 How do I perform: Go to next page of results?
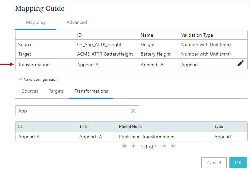coord(164,146)
